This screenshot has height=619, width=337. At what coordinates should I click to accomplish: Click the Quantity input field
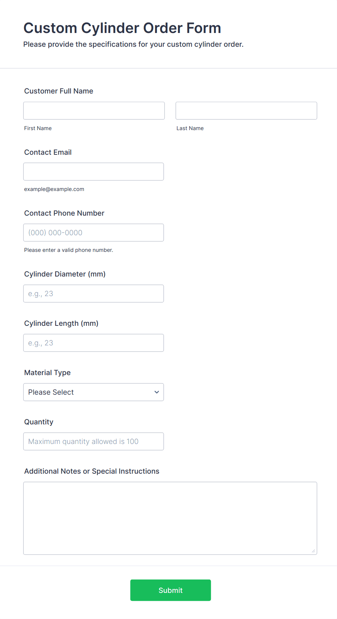coord(93,441)
